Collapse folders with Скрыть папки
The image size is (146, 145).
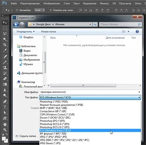tap(26, 136)
